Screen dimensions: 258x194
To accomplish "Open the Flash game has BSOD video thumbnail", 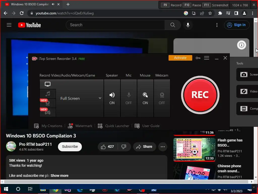I will pyautogui.click(x=195, y=150).
